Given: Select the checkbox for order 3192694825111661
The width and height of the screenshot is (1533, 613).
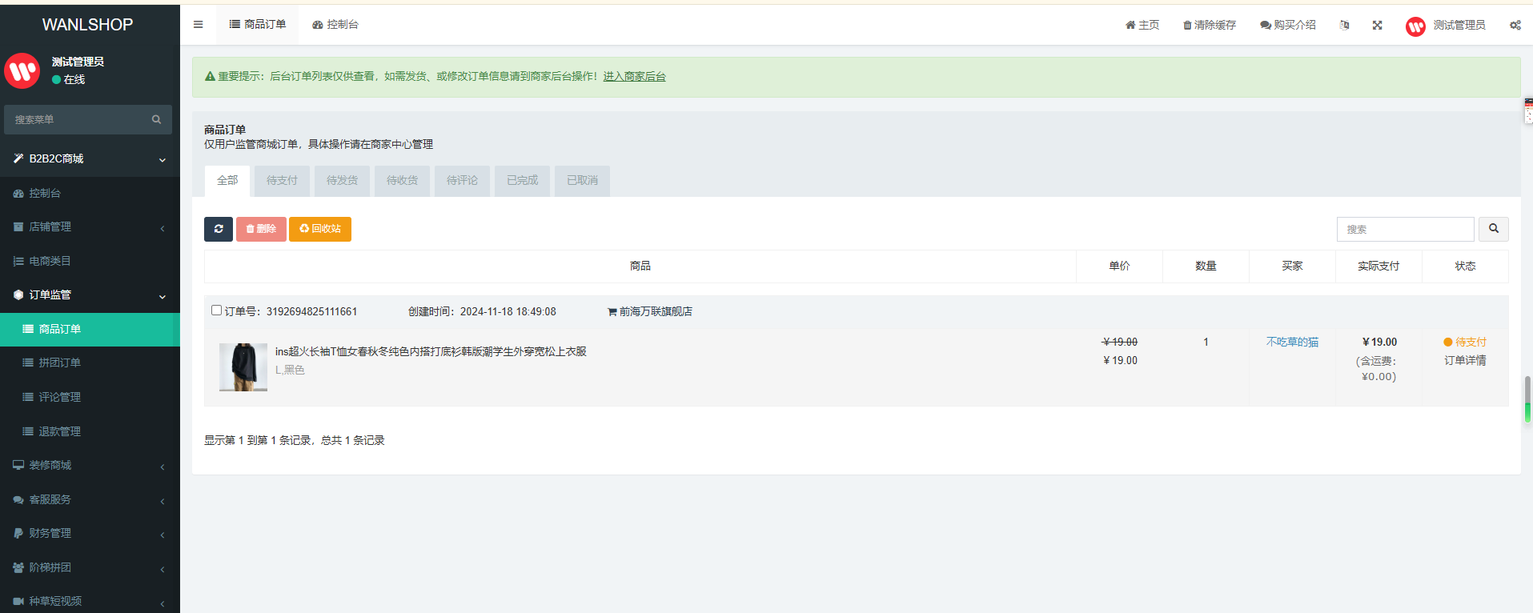Looking at the screenshot, I should tap(216, 311).
